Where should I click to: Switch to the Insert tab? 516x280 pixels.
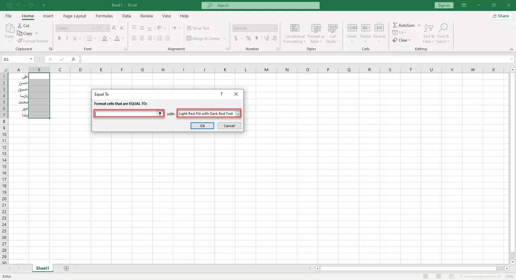[x=48, y=16]
